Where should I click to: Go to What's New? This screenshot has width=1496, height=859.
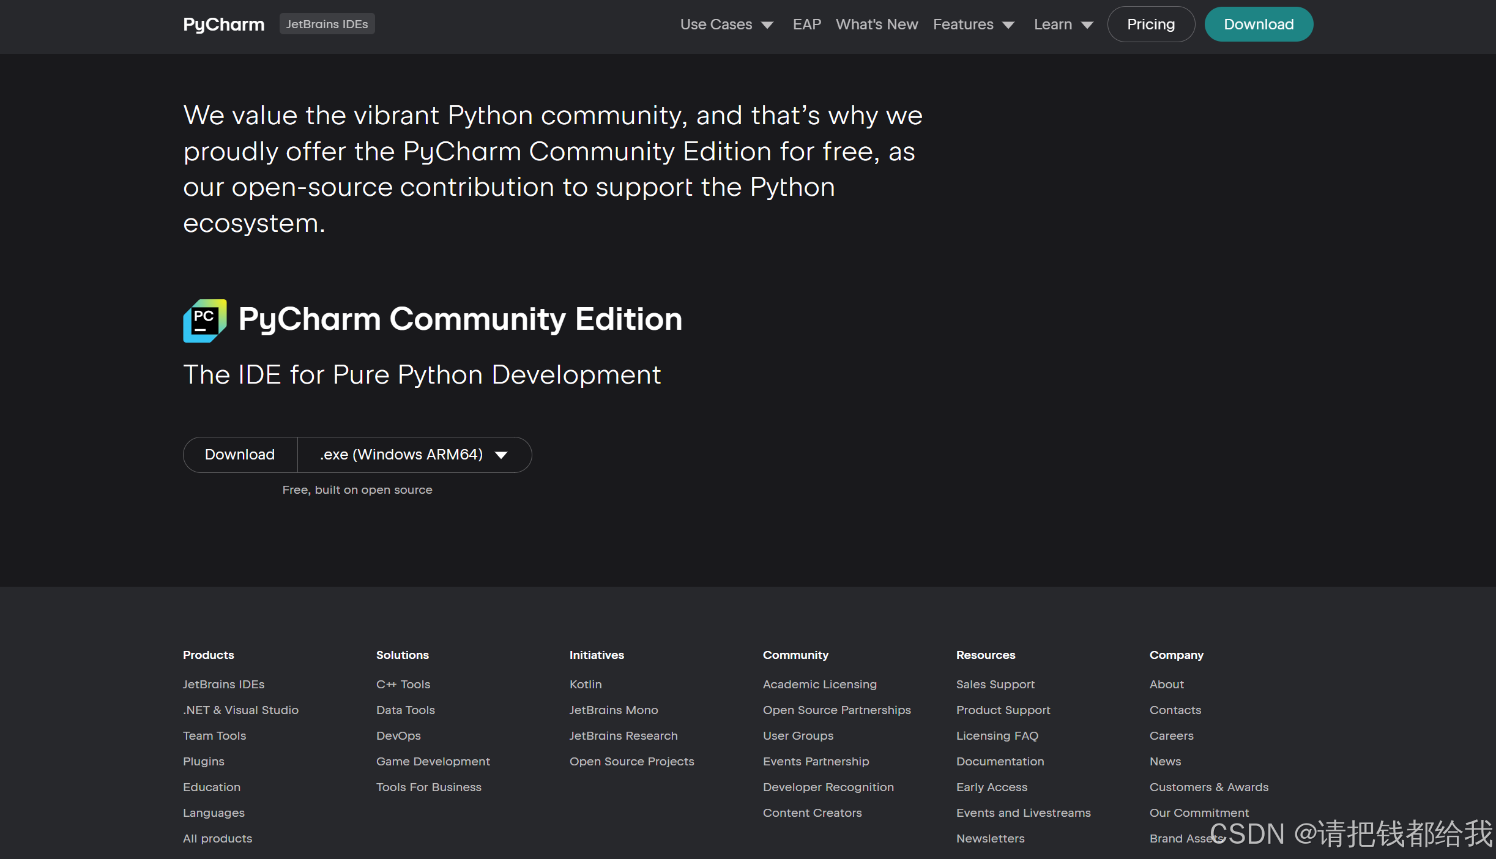pyautogui.click(x=876, y=24)
